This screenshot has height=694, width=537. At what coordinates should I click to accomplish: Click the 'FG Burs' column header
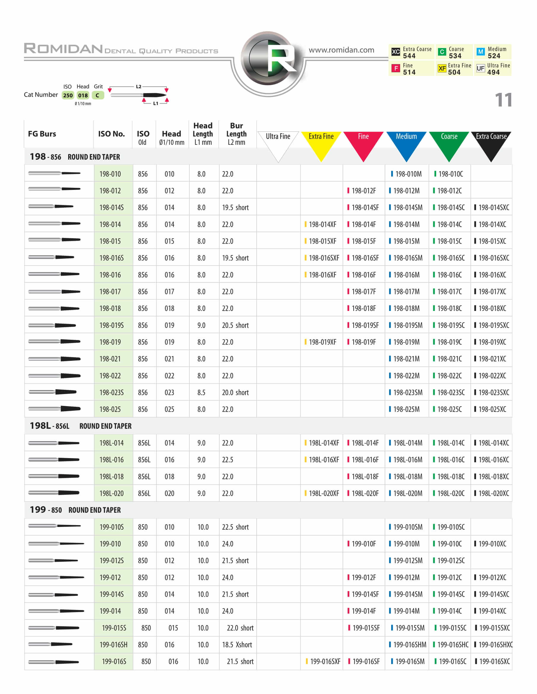tap(42, 134)
